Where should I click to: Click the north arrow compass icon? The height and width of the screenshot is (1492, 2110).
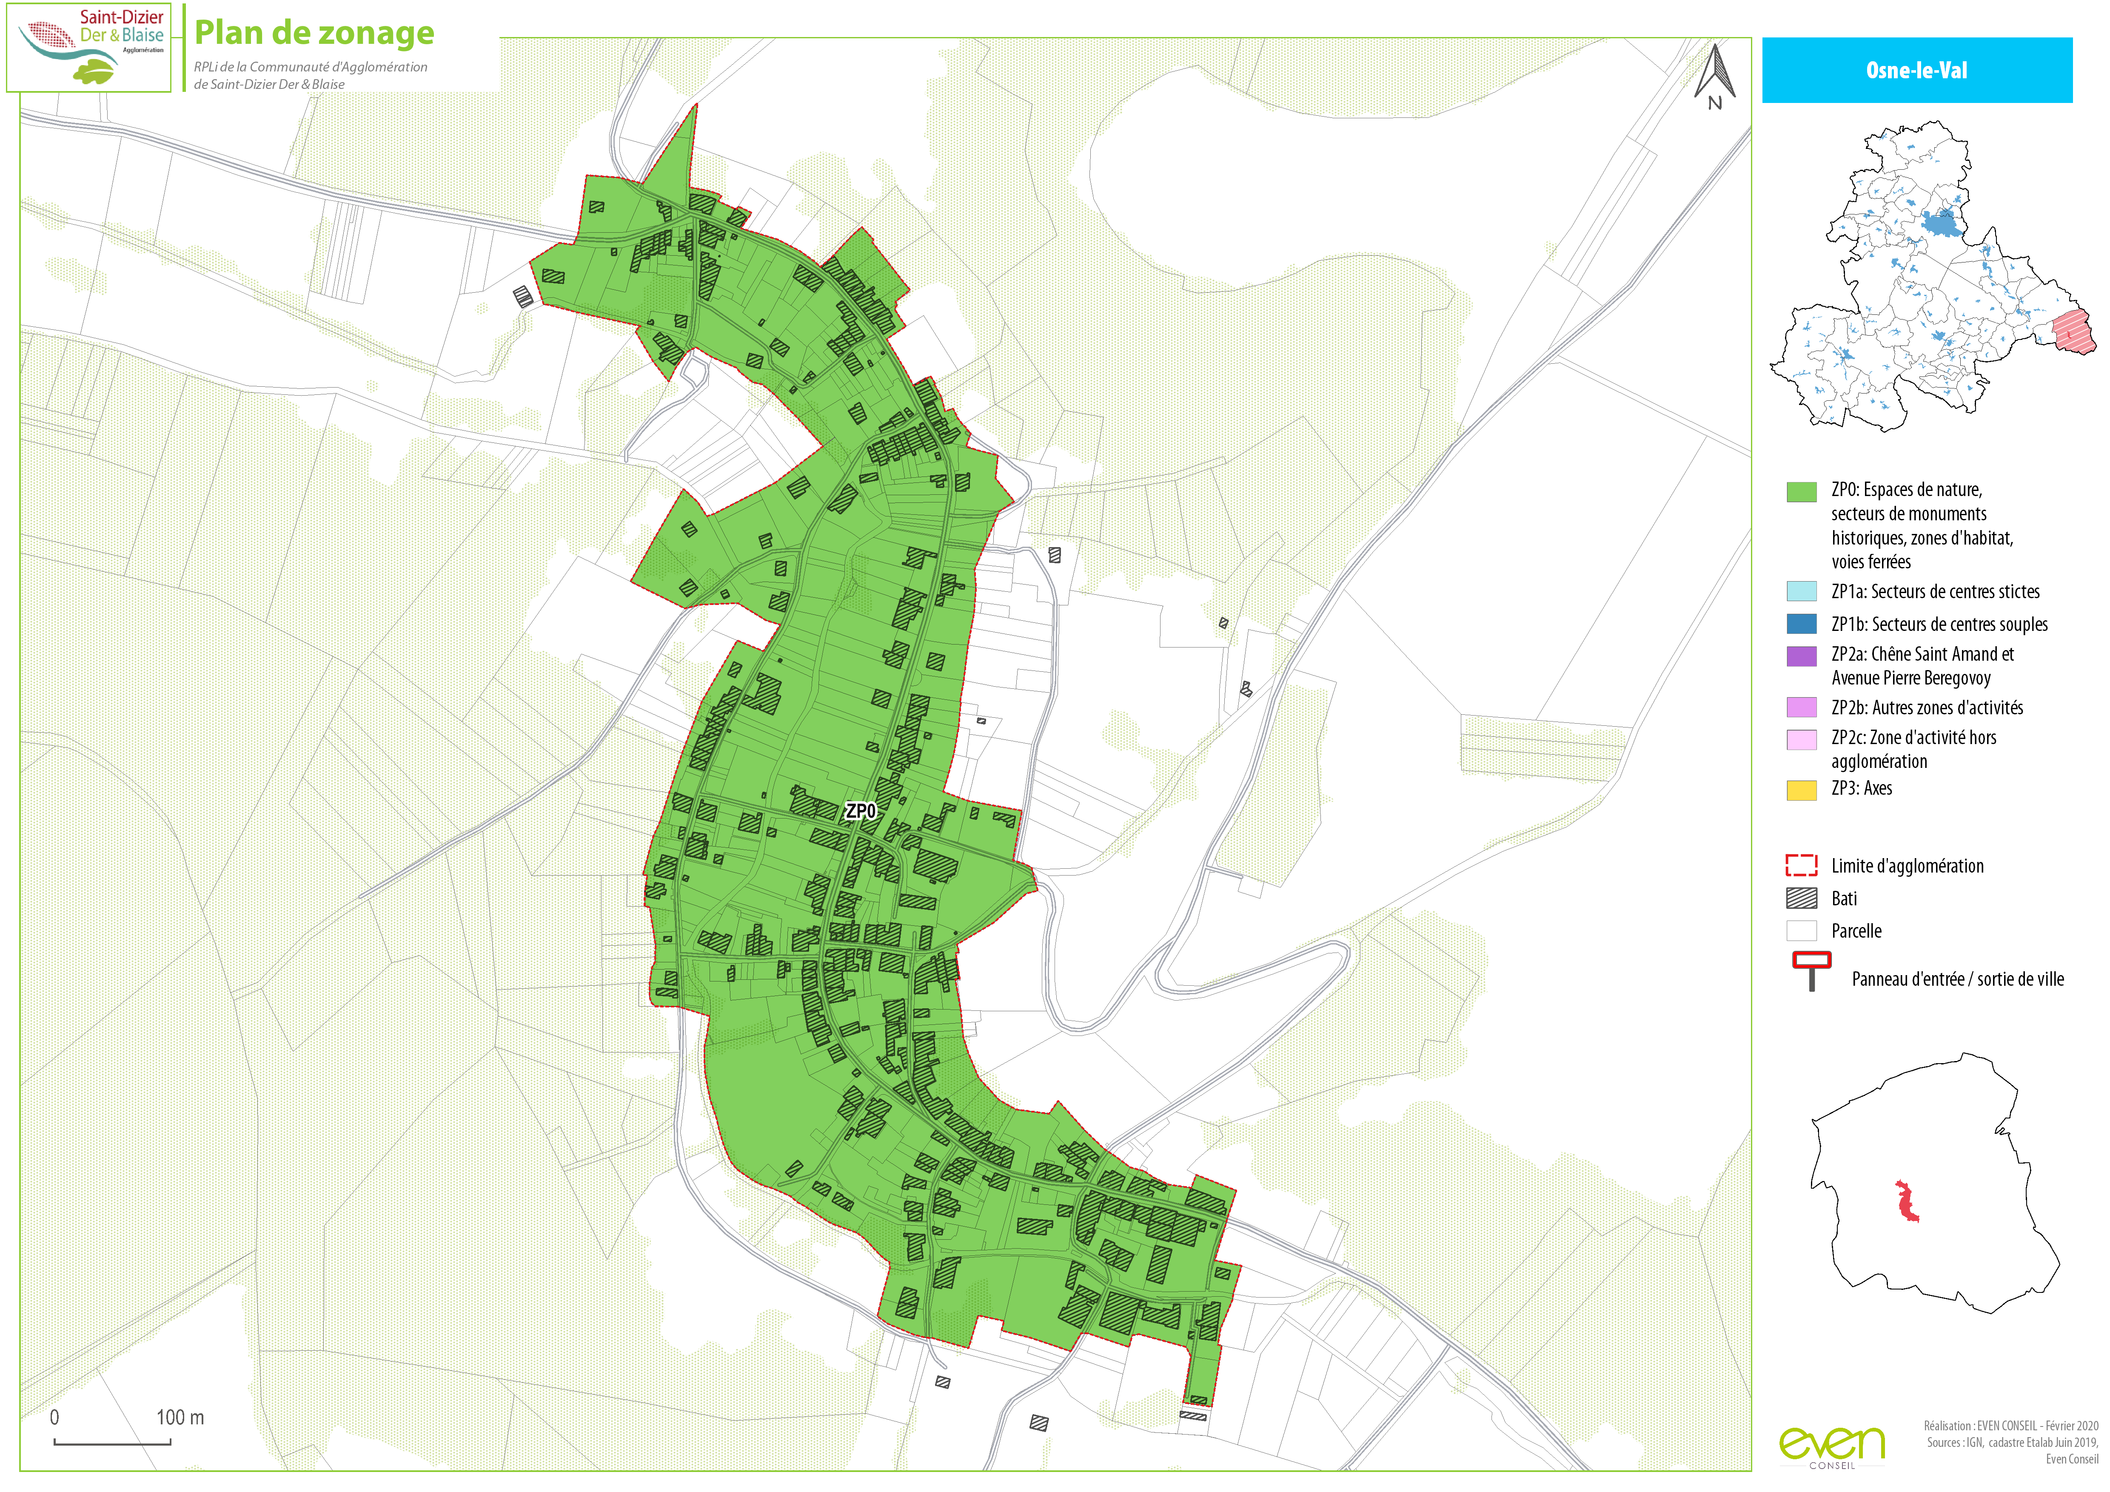coord(1715,77)
